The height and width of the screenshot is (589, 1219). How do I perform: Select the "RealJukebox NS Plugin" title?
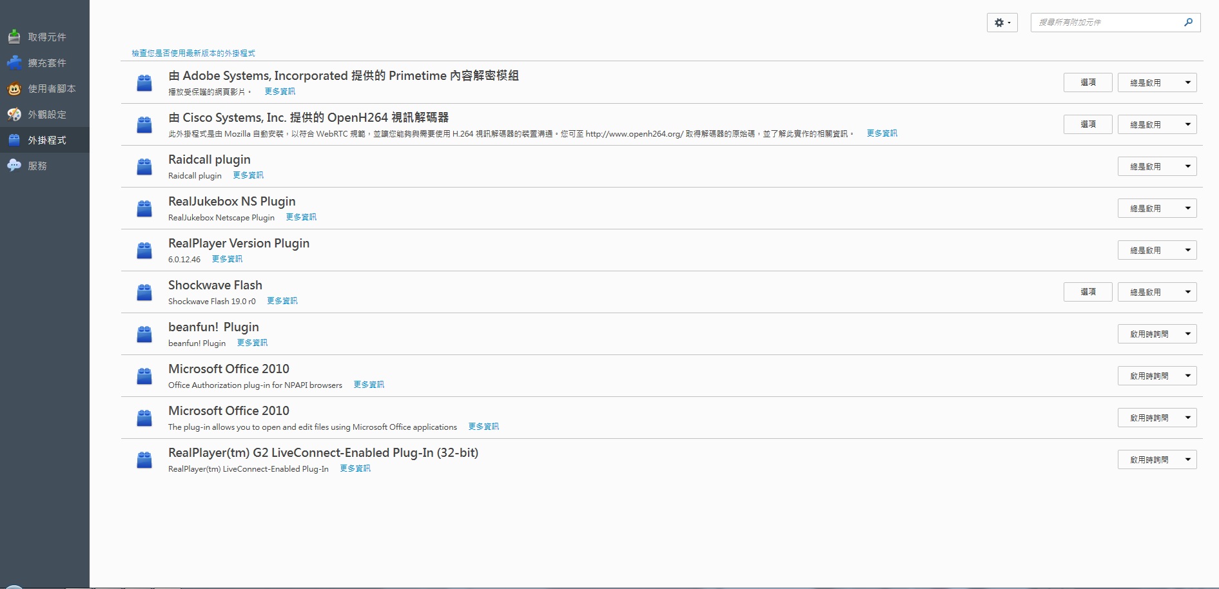tap(232, 201)
